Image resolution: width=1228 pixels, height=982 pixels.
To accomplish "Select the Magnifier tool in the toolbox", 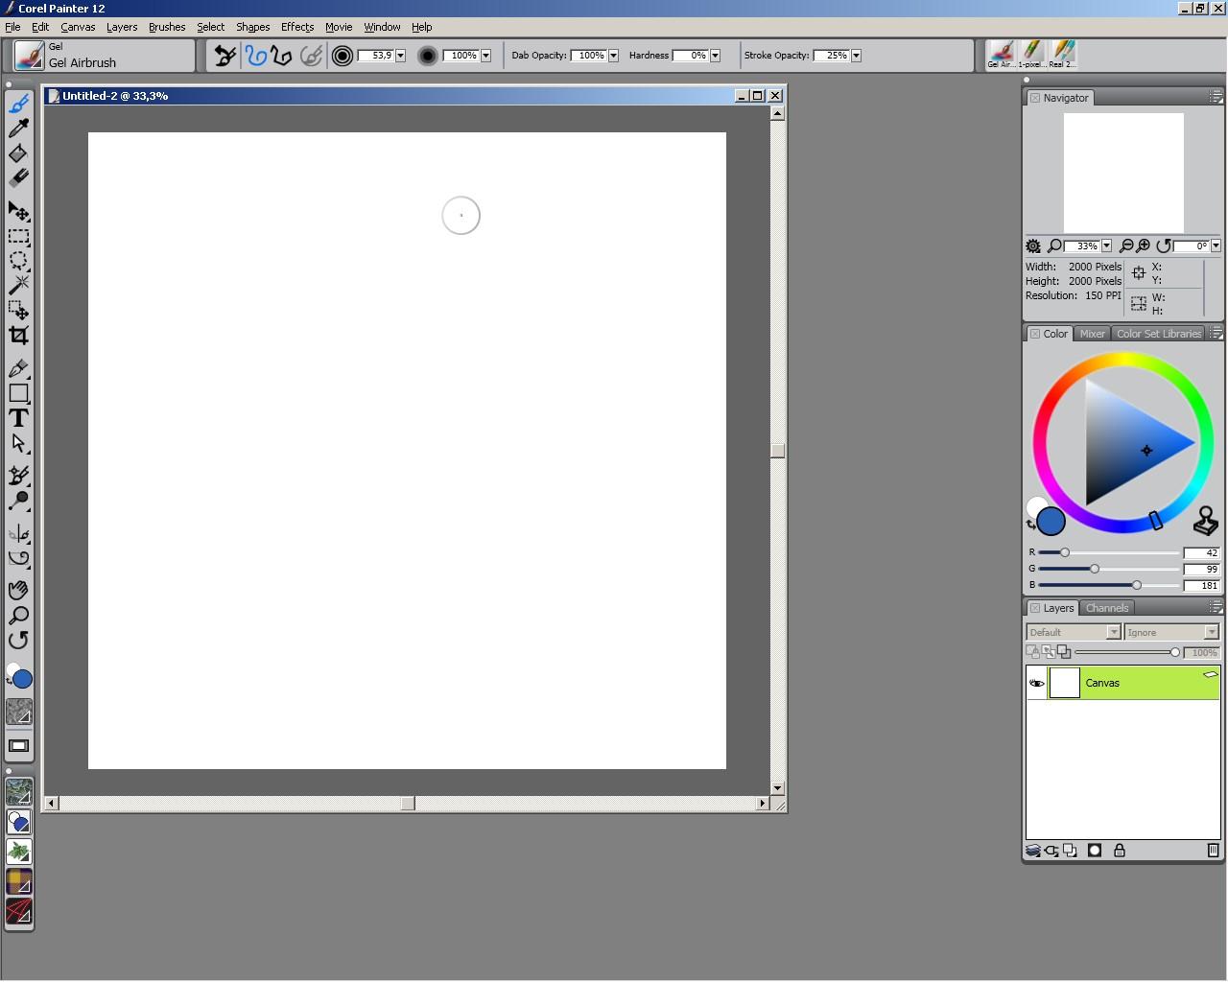I will (18, 615).
